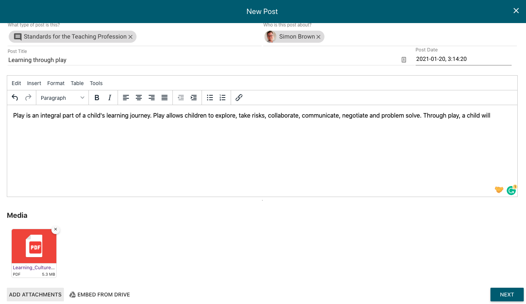The image size is (526, 304).
Task: Remove Simon Brown from the post
Action: 318,37
